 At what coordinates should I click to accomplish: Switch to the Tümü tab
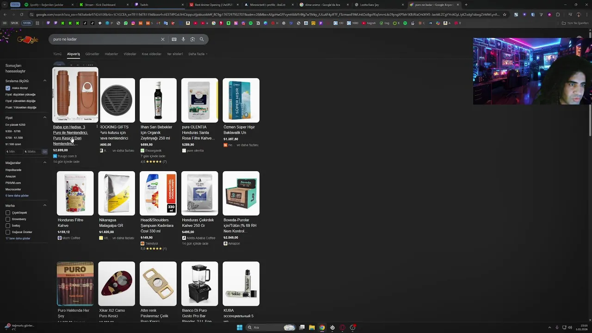tap(57, 54)
